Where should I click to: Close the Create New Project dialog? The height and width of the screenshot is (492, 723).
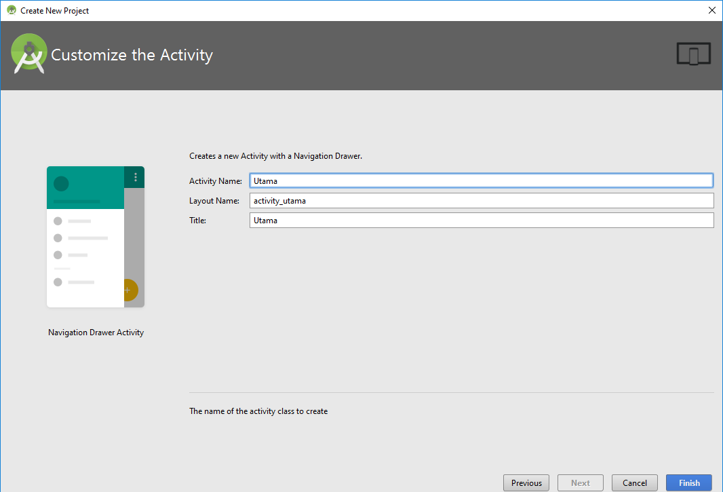711,10
